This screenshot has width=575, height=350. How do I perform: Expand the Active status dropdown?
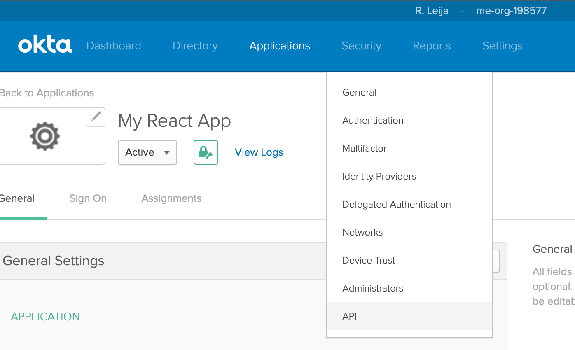tap(147, 152)
